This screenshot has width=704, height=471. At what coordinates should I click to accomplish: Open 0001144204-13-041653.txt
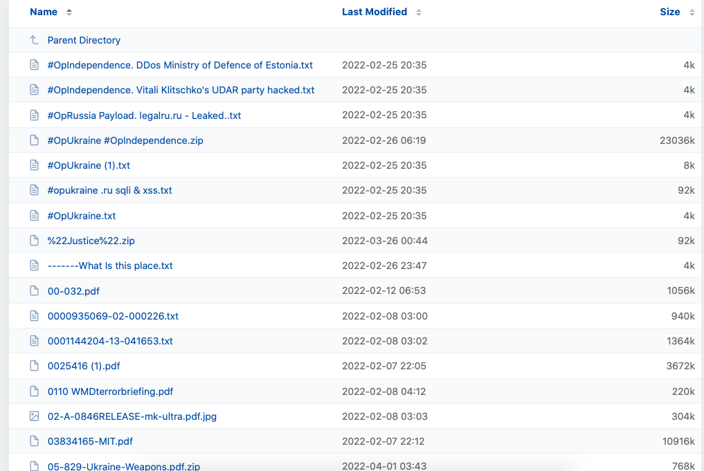point(110,341)
